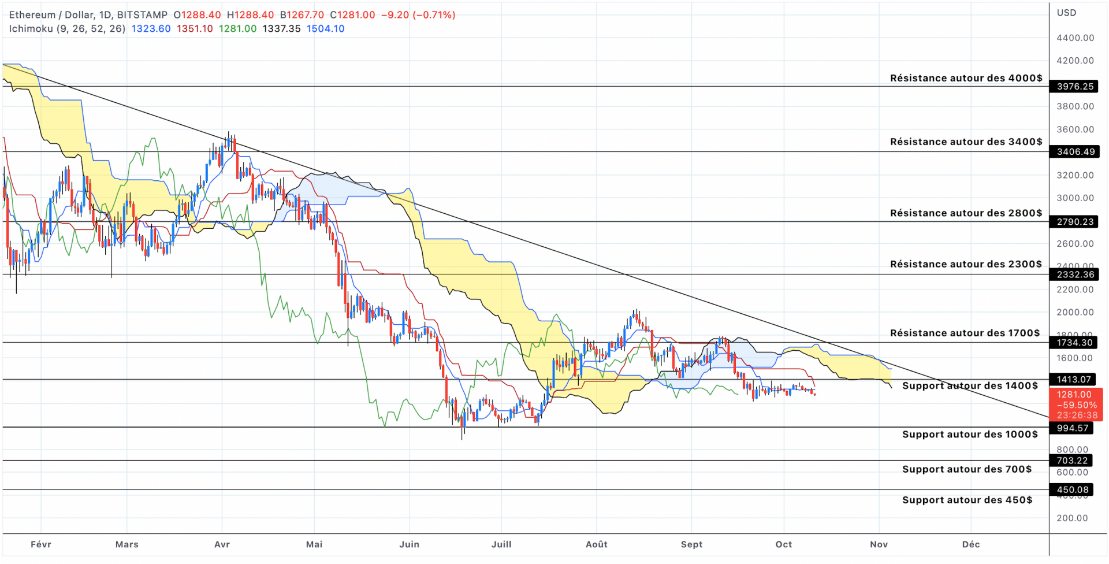The image size is (1109, 564).
Task: Click the Juin label on time axis
Action: (x=409, y=544)
